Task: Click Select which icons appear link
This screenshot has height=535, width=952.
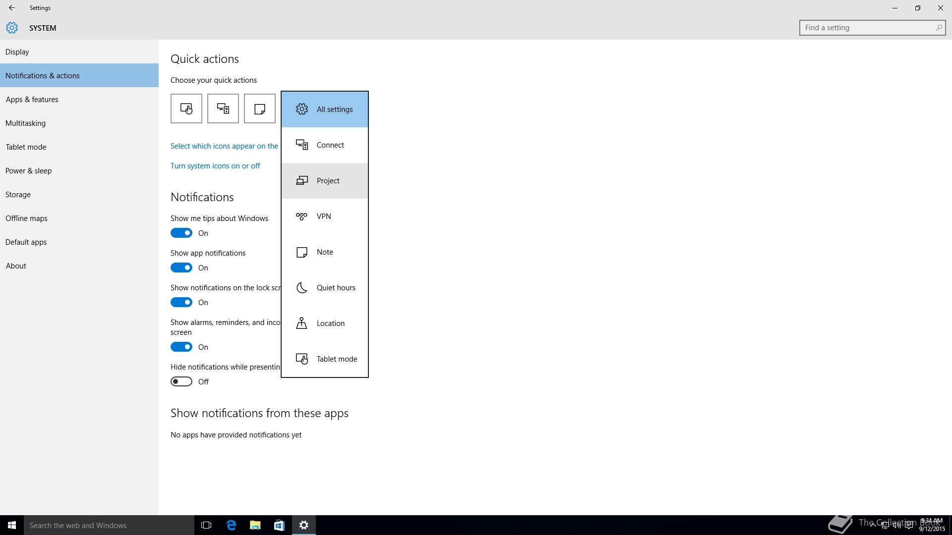Action: [x=224, y=146]
